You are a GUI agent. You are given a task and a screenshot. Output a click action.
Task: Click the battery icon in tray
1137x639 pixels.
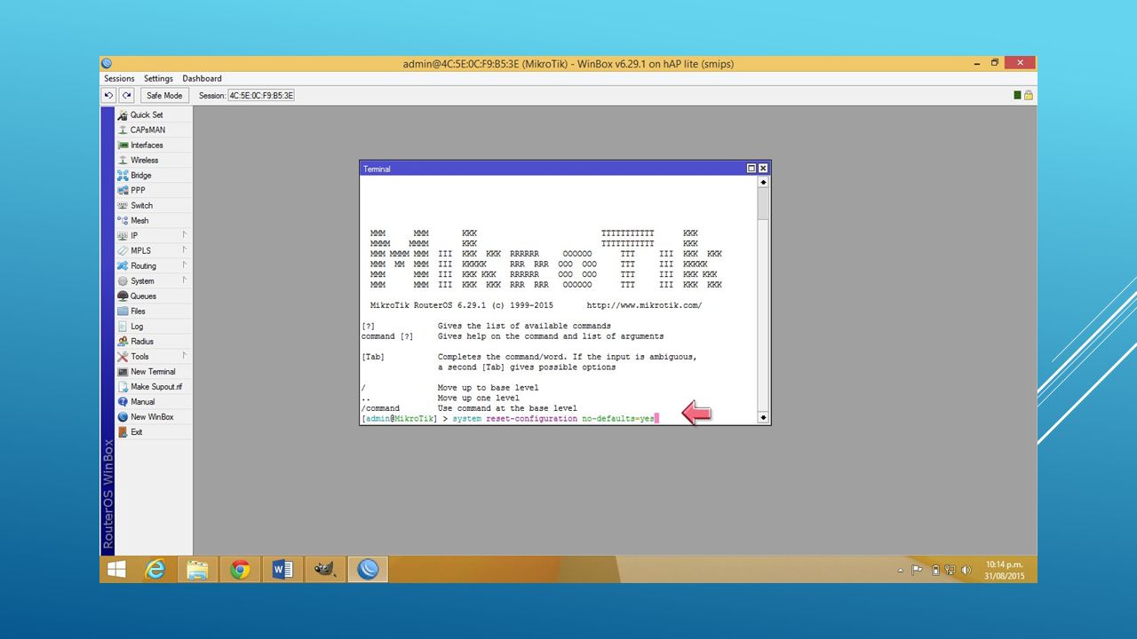[935, 570]
